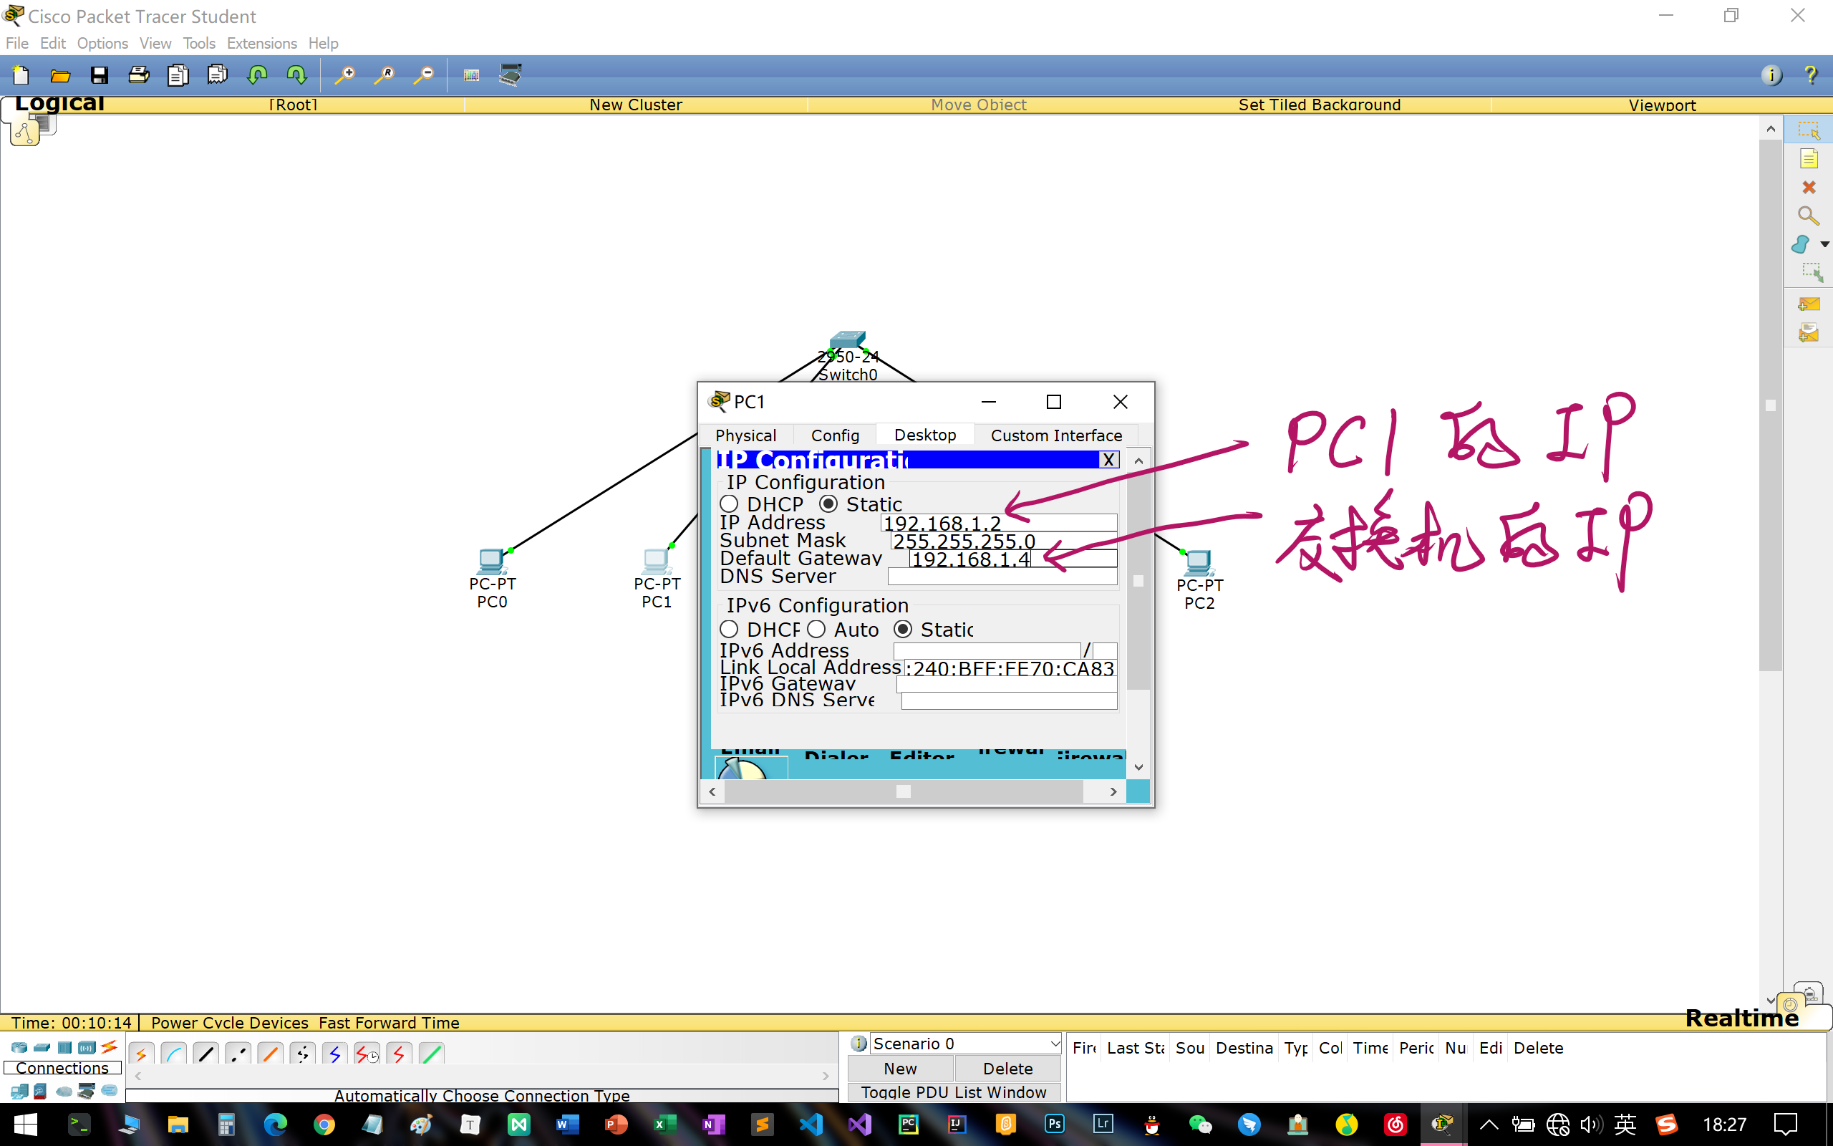Click the Subnet Mask input field
Screen dimensions: 1833x1146
(x=1004, y=541)
